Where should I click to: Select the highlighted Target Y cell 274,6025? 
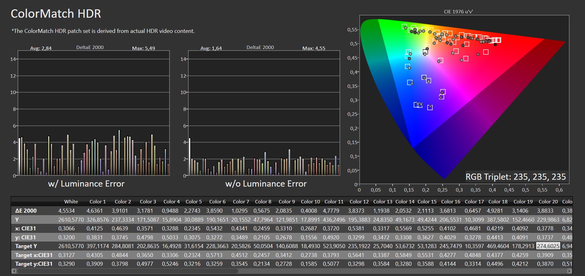548,246
